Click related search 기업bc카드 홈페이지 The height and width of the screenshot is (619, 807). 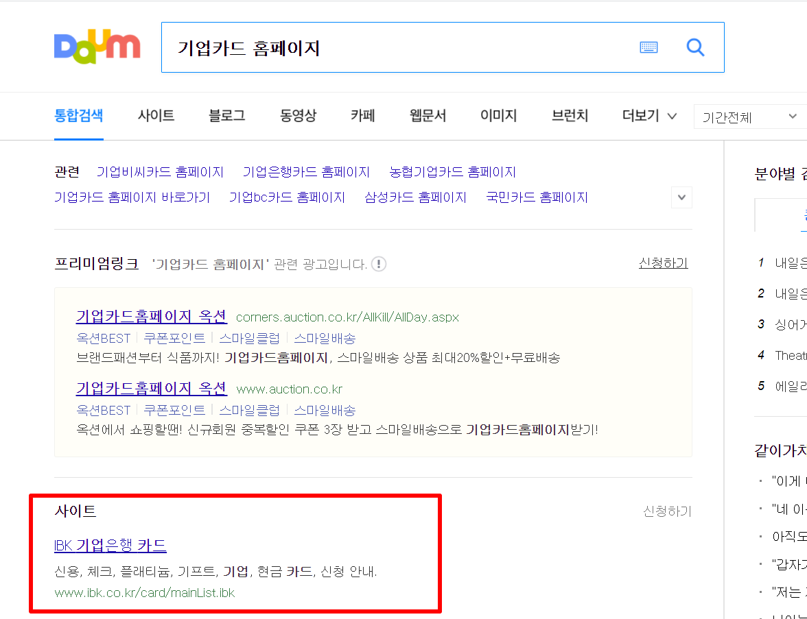pyautogui.click(x=287, y=197)
